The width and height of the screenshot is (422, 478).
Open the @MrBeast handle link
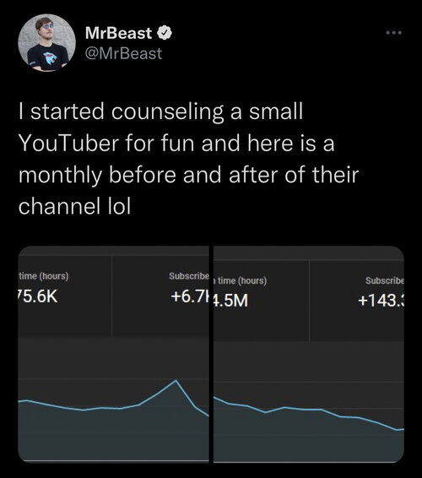pos(123,54)
